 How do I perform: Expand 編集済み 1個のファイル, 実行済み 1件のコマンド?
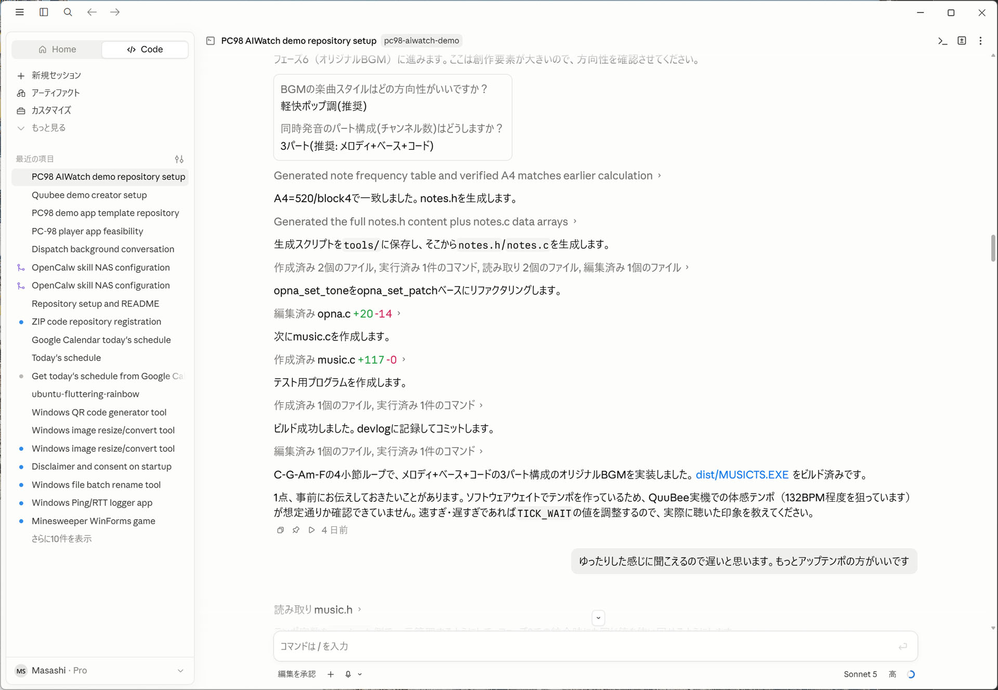coord(378,451)
